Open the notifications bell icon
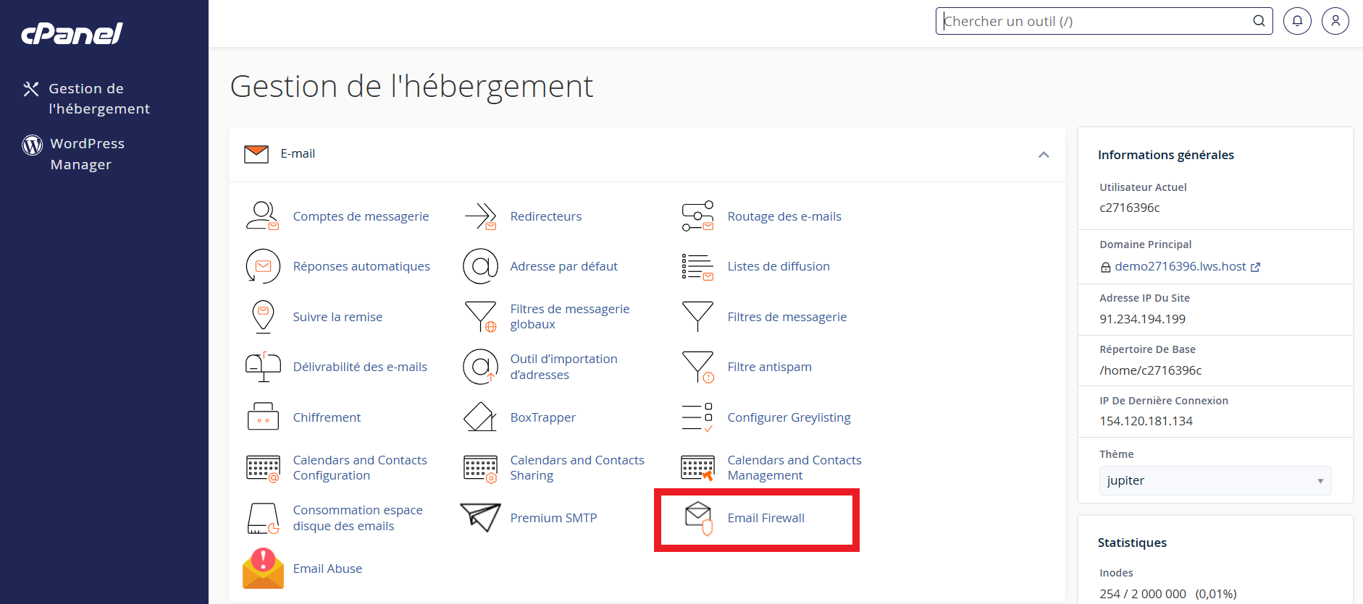 click(1297, 21)
